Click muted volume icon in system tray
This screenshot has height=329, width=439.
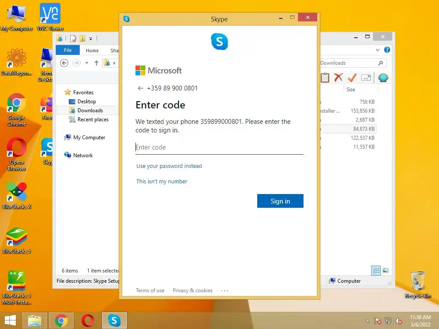click(x=398, y=321)
